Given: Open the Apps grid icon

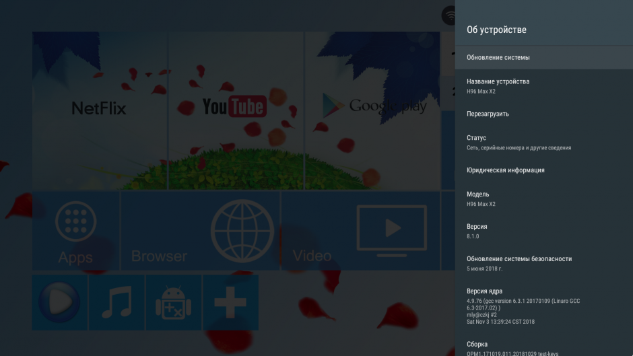Looking at the screenshot, I should click(x=76, y=221).
